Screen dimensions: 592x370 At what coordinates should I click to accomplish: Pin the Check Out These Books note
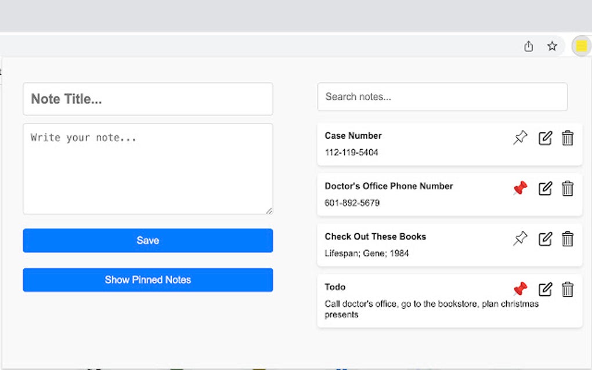click(x=521, y=238)
